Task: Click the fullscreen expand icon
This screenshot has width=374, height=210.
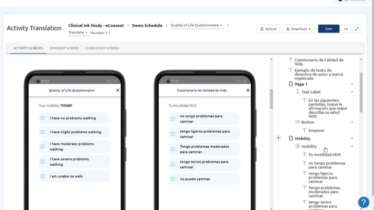Action: coord(356,29)
